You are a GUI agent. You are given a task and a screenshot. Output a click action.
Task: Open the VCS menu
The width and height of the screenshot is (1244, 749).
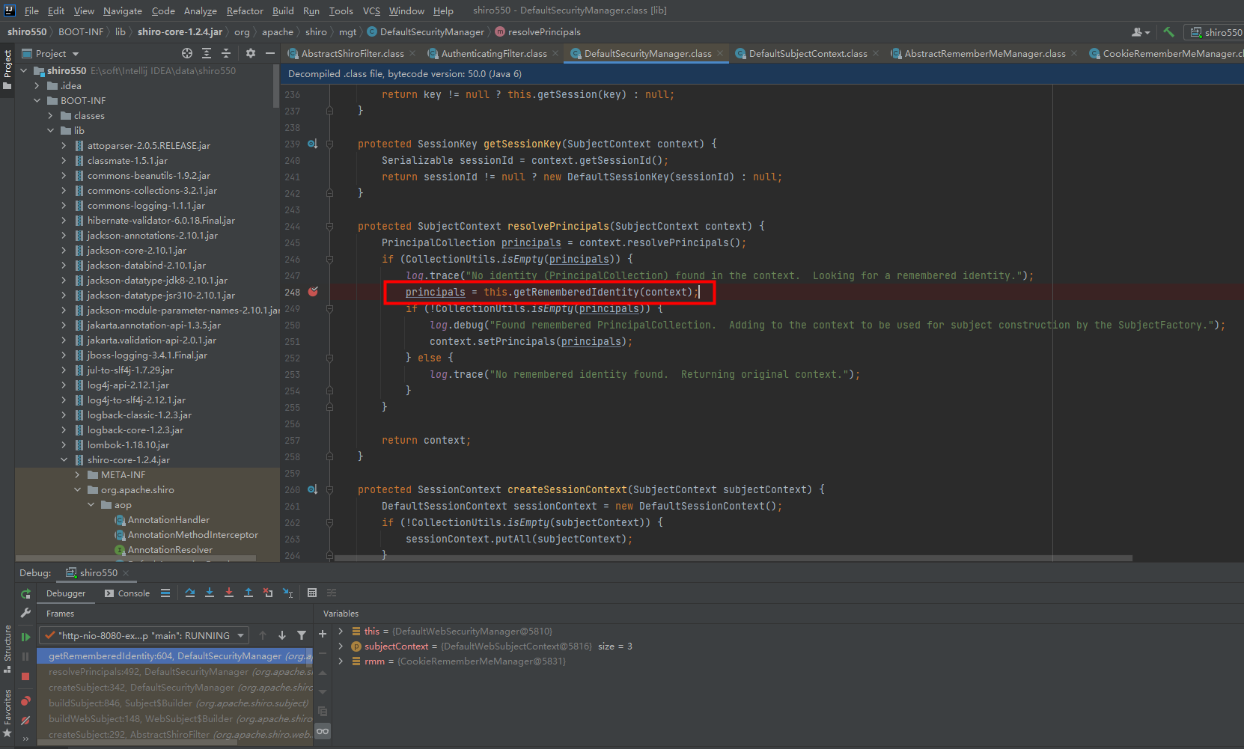pyautogui.click(x=371, y=10)
